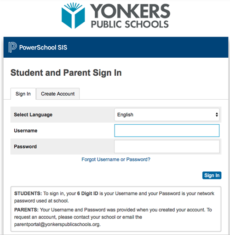
Task: Switch to the Sign In tab
Action: pyautogui.click(x=23, y=94)
